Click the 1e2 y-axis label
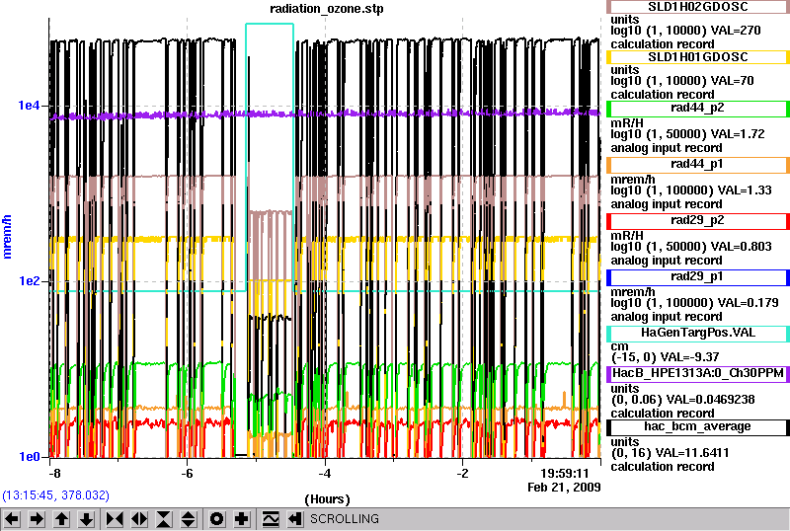 (29, 281)
